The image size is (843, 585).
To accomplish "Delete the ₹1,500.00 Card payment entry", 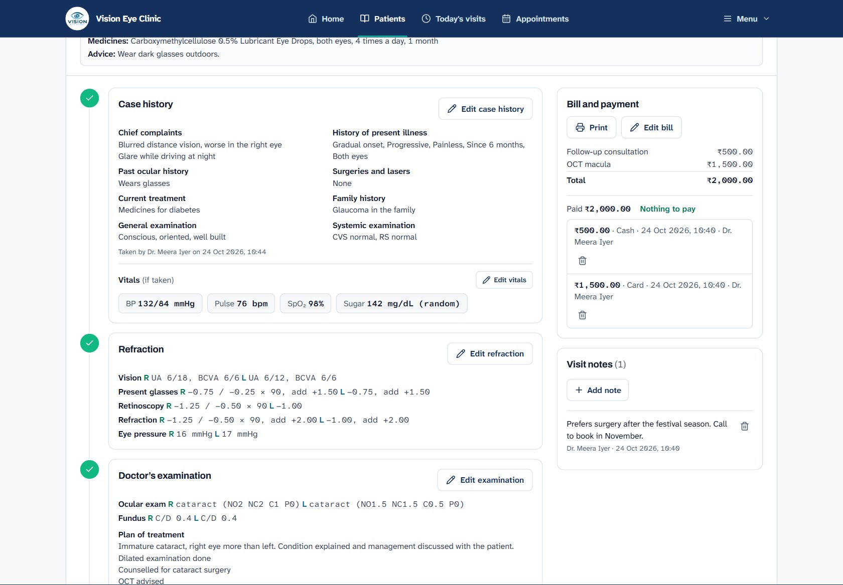I will click(x=582, y=315).
